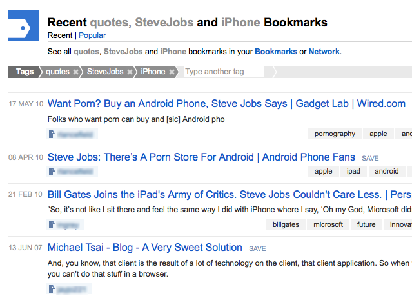
Task: Type another tag input field
Action: [223, 72]
